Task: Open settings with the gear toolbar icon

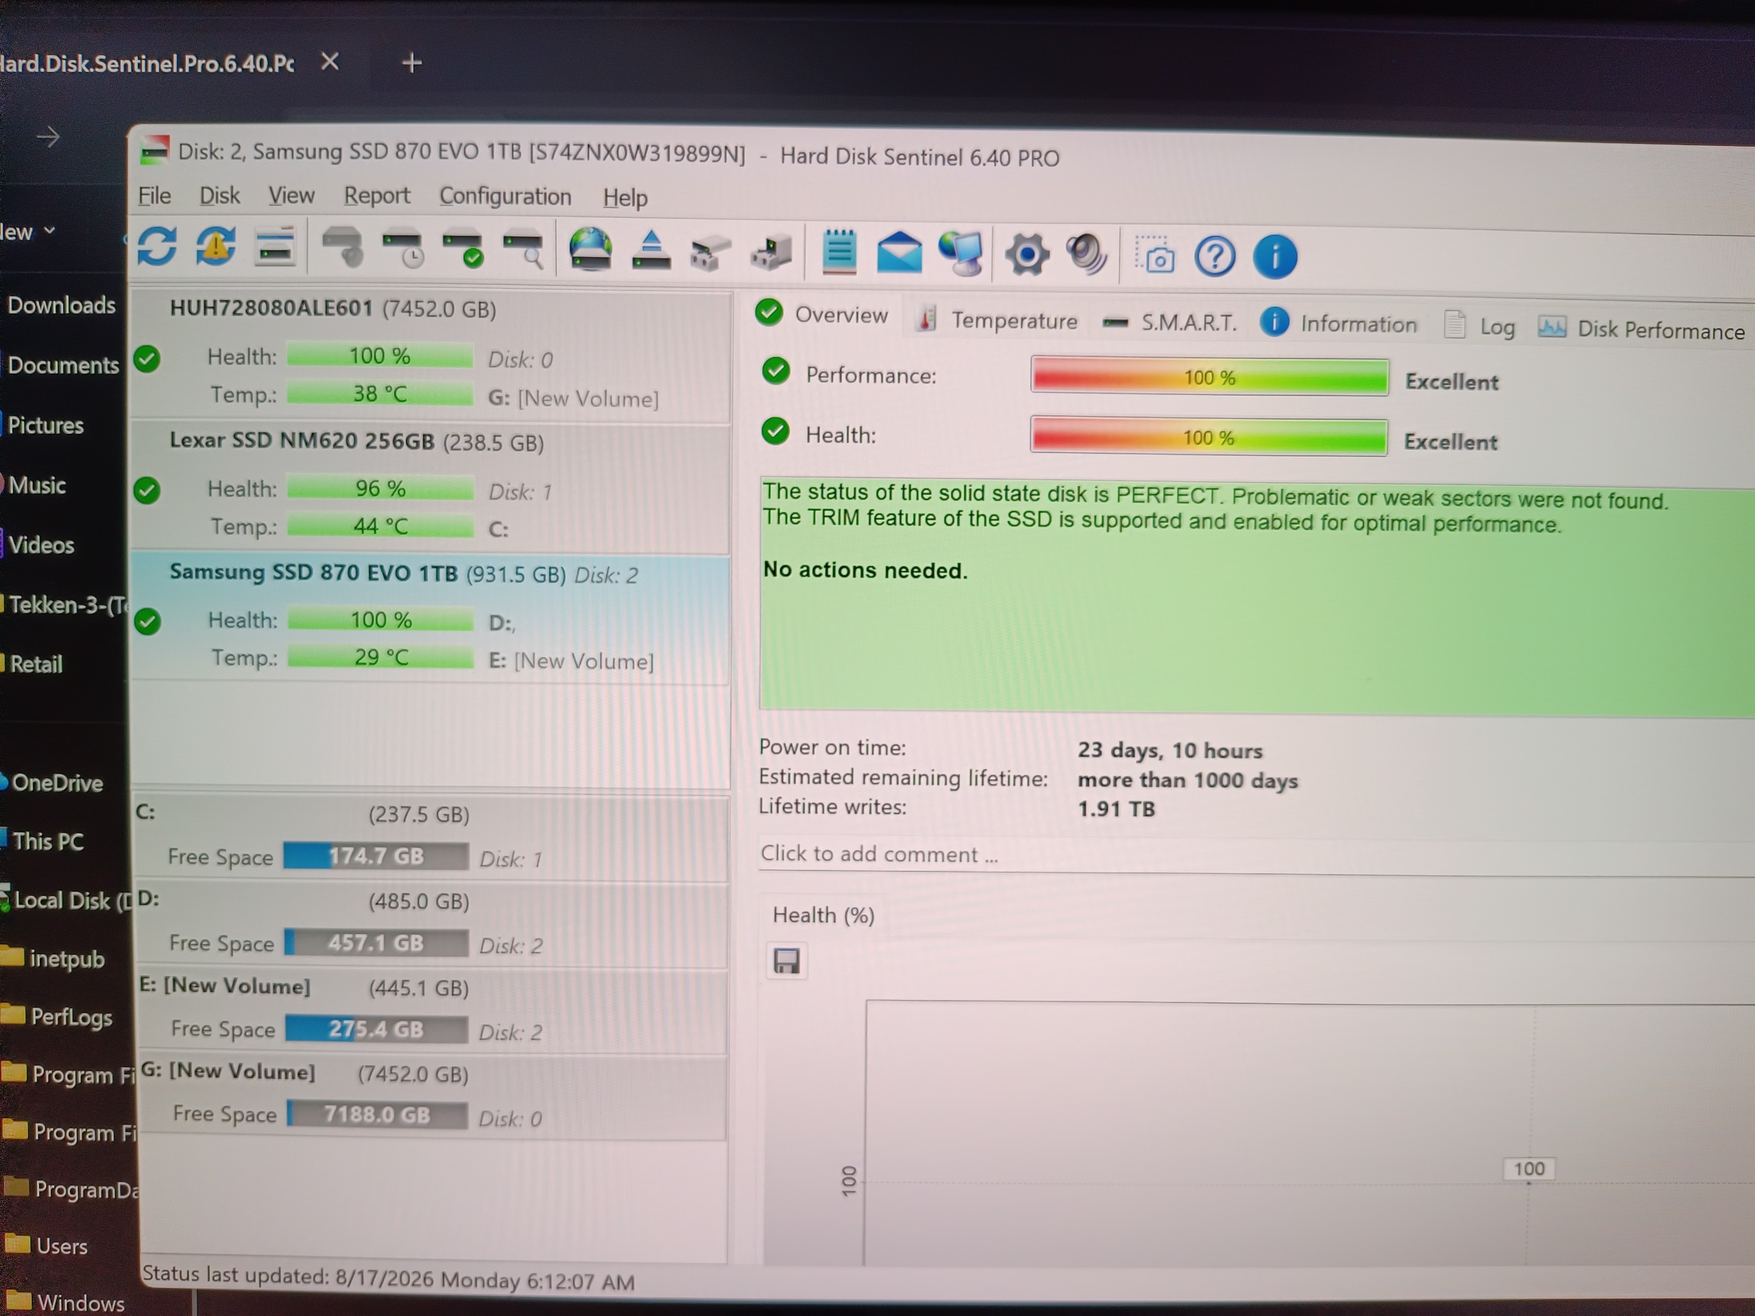Action: pos(1027,256)
